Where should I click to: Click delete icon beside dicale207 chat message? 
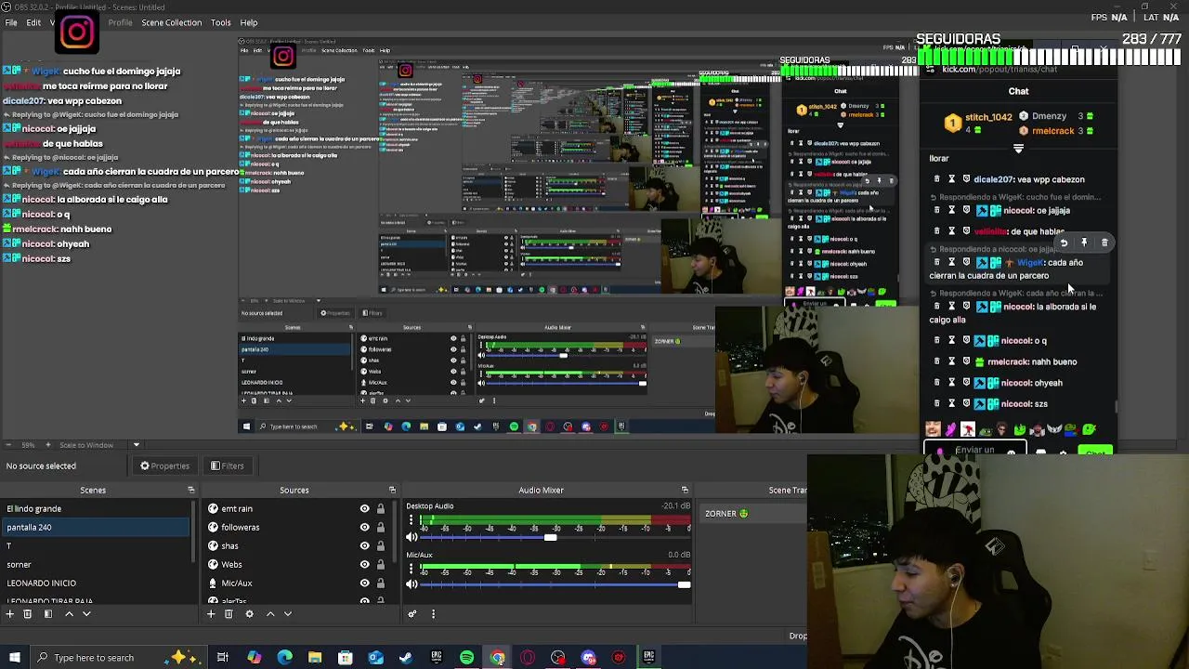(936, 179)
